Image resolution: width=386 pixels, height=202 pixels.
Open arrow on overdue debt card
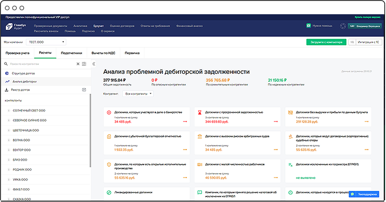tap(276, 121)
